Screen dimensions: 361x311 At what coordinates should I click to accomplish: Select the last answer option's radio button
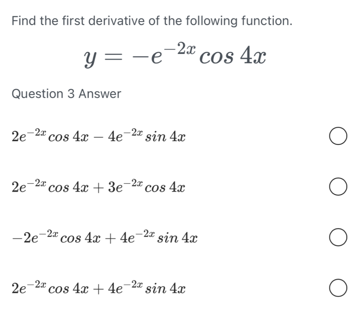(338, 289)
